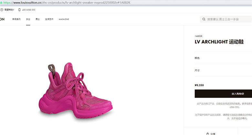This screenshot has width=252, height=135.
Task: Open the MAGAZINE menu
Action: [x=64, y=19]
